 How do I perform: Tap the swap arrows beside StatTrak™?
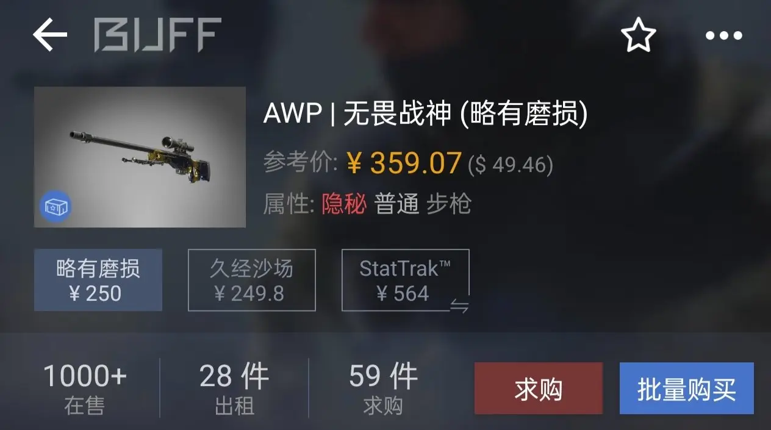[459, 307]
